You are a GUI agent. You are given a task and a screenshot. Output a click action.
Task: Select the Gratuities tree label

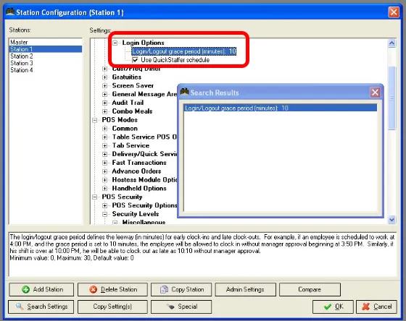127,77
